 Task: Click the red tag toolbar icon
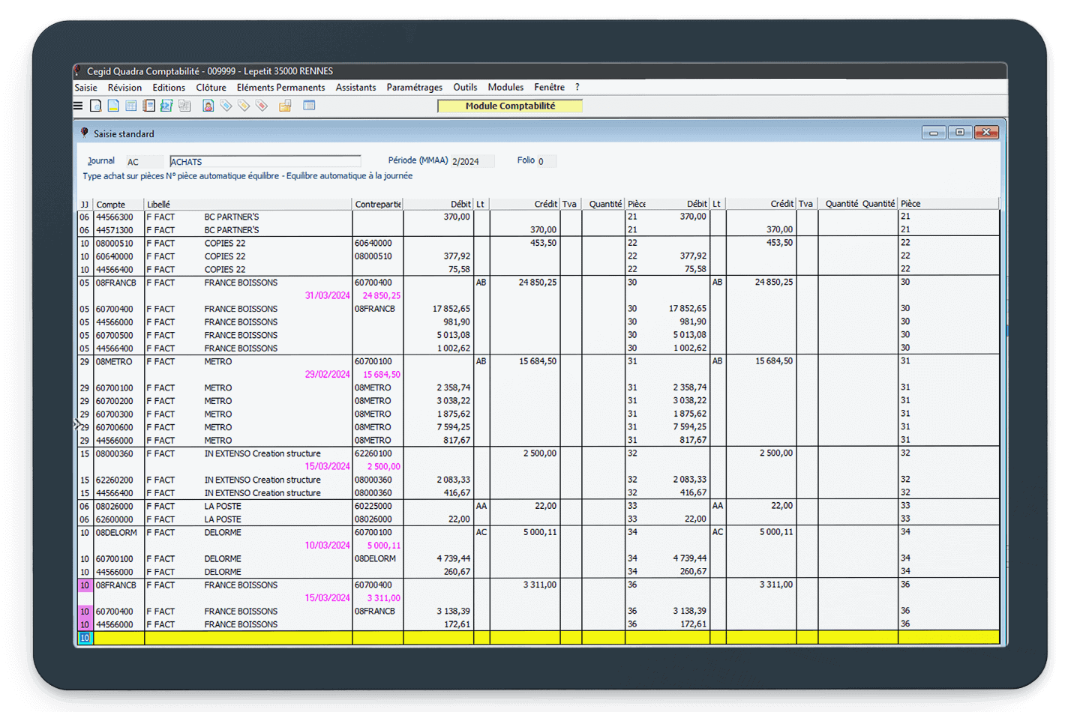coord(262,106)
